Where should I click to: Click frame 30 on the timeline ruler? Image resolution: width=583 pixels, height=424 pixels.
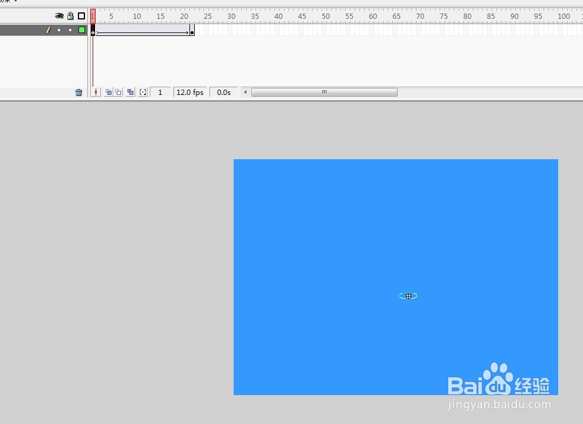(231, 17)
